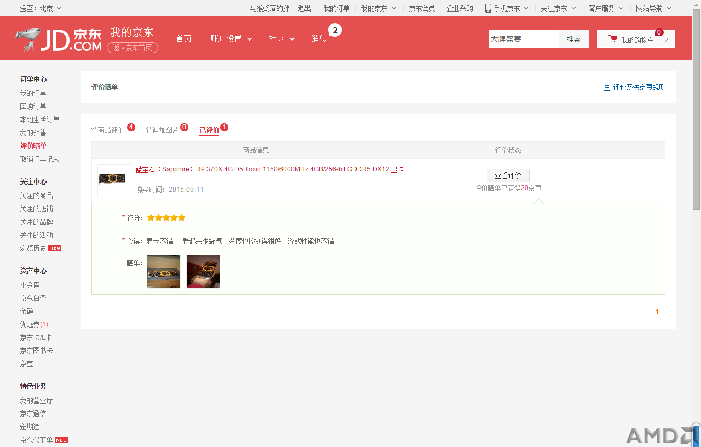701x447 pixels.
Task: Click the JD.com dog logo
Action: pos(28,39)
